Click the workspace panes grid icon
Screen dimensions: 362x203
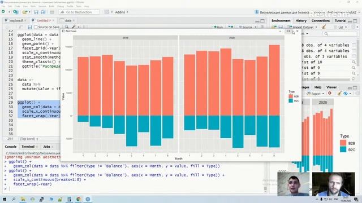[x=107, y=12]
